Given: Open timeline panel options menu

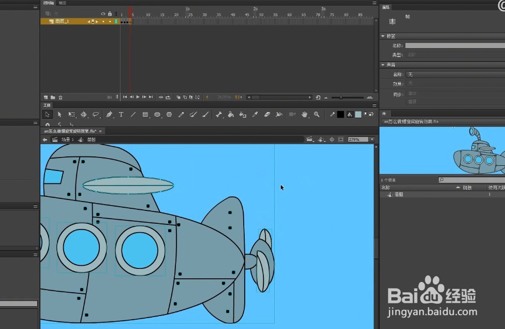Looking at the screenshot, I should pos(374,3).
